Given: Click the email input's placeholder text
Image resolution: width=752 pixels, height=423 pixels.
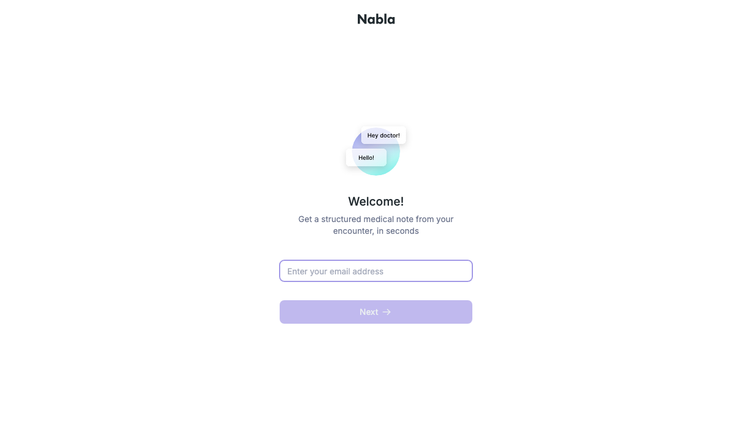Looking at the screenshot, I should coord(335,271).
